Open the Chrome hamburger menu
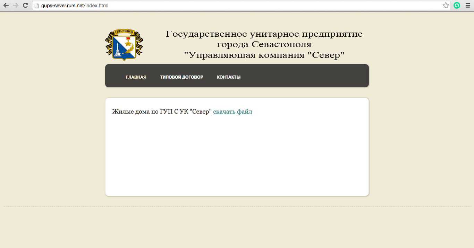The width and height of the screenshot is (474, 248). pyautogui.click(x=467, y=5)
